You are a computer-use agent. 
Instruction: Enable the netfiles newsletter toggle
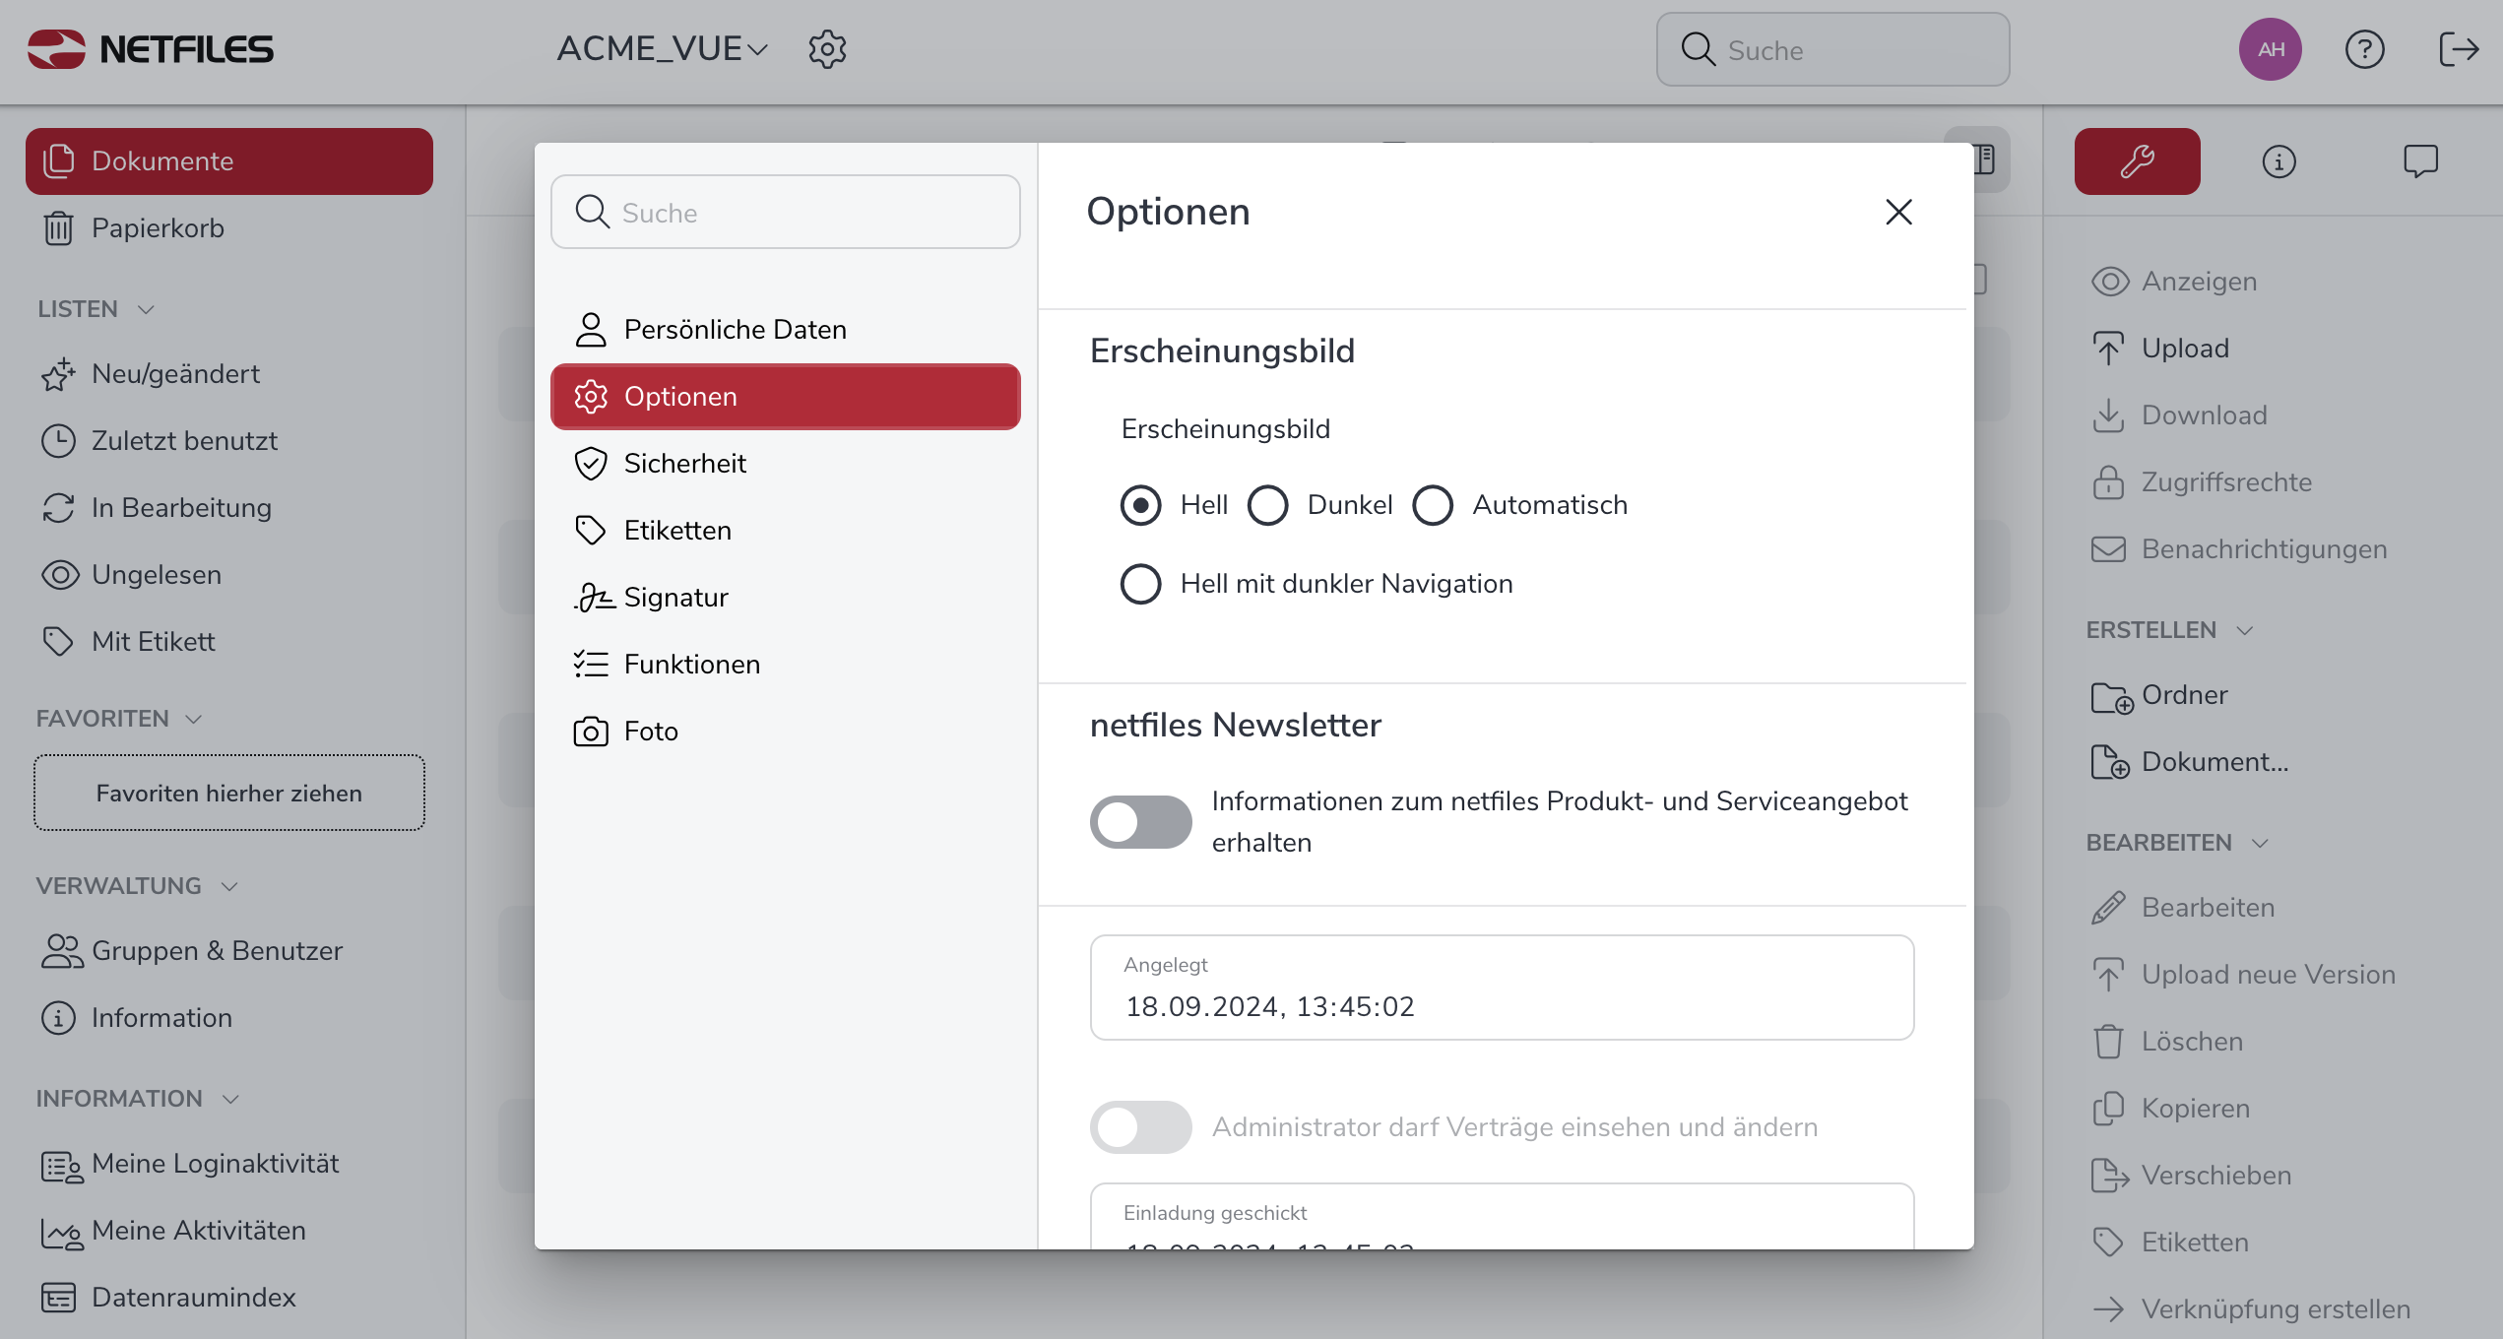[1140, 822]
